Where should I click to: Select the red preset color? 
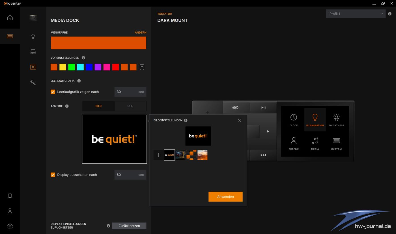(x=115, y=67)
